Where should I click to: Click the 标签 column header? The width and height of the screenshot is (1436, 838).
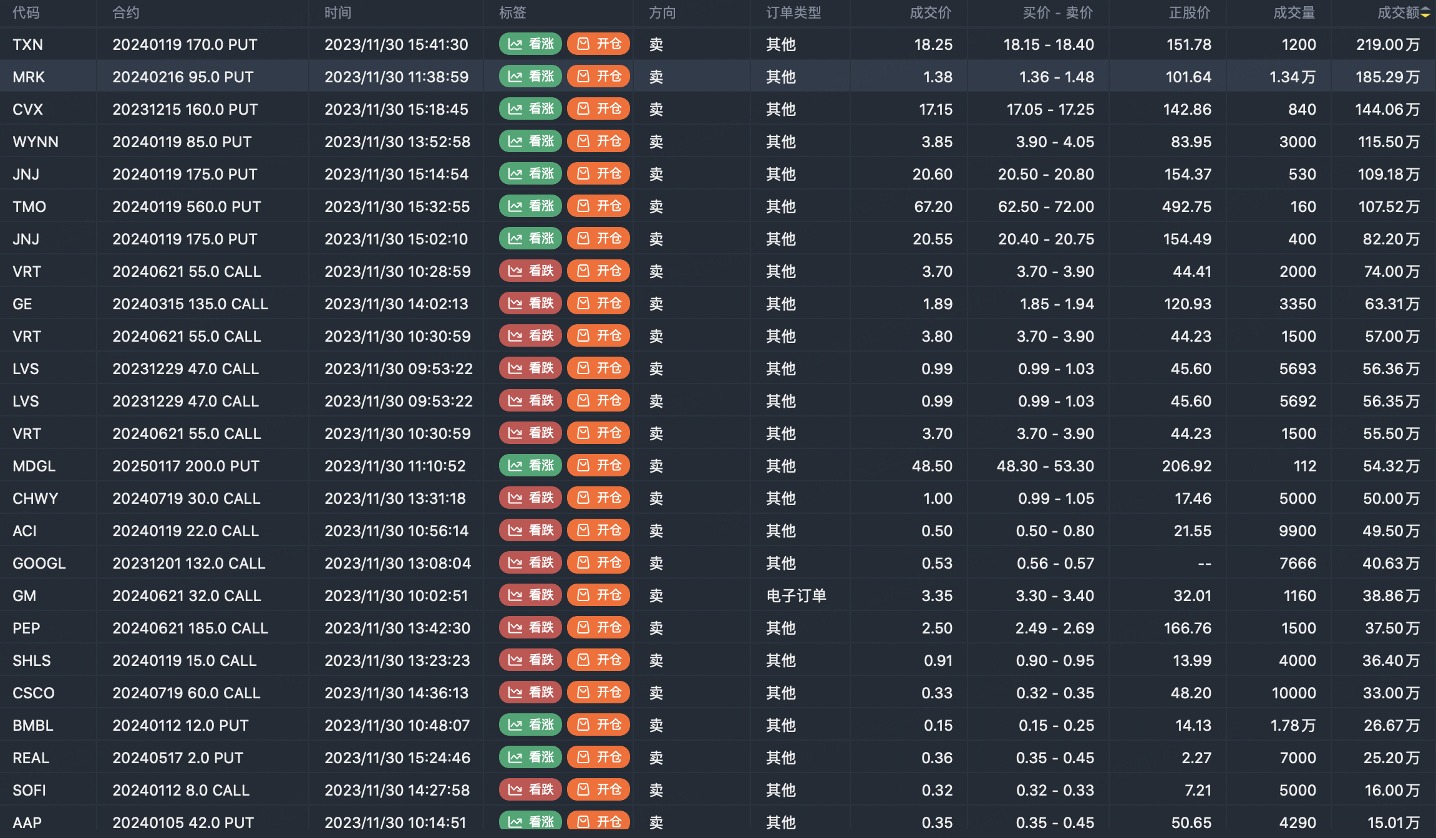tap(513, 13)
